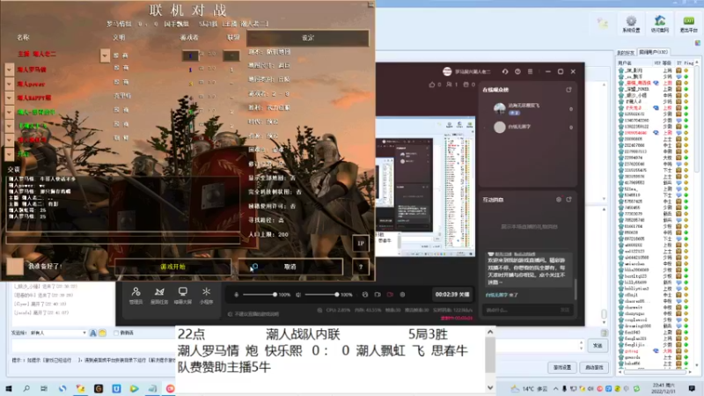Mute the speaker in the streaming control bar

point(298,295)
